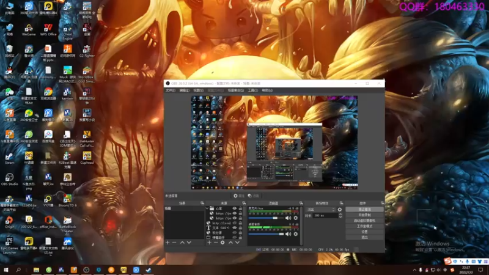
Task: Pop out the 来源 dock with its float icon
Action: (x=244, y=204)
